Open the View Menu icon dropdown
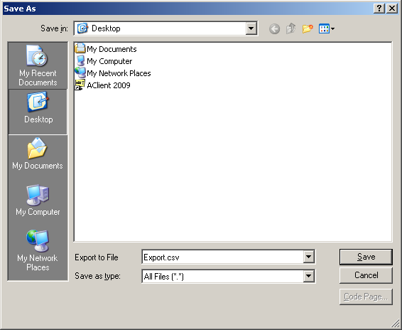Screen dimensions: 402x330 [327, 28]
